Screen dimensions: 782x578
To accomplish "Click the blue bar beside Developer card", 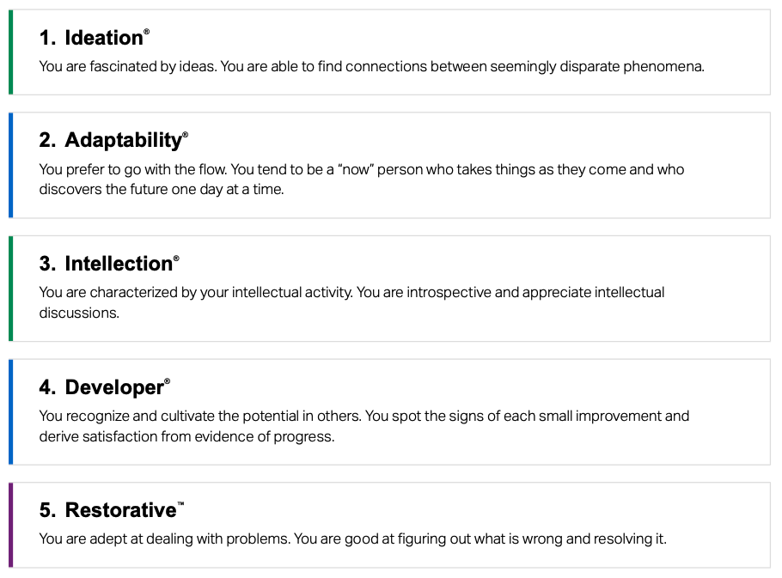I will click(10, 412).
